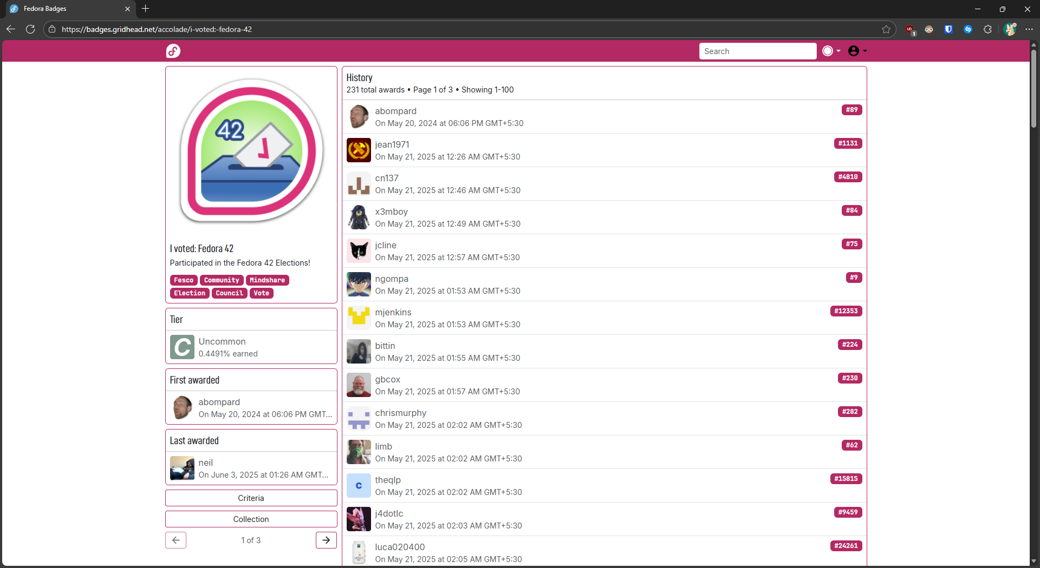Open browser extensions puzzle icon
Image resolution: width=1040 pixels, height=568 pixels.
pyautogui.click(x=987, y=29)
